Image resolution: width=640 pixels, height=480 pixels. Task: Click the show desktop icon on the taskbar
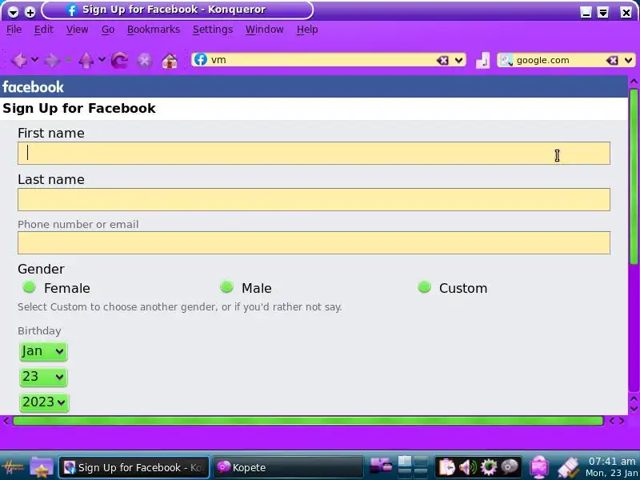tap(380, 466)
